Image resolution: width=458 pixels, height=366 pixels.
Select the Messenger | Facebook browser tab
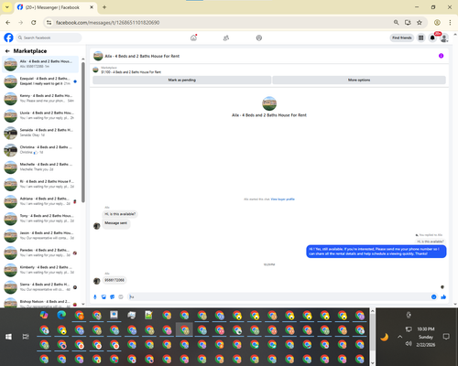[x=57, y=7]
